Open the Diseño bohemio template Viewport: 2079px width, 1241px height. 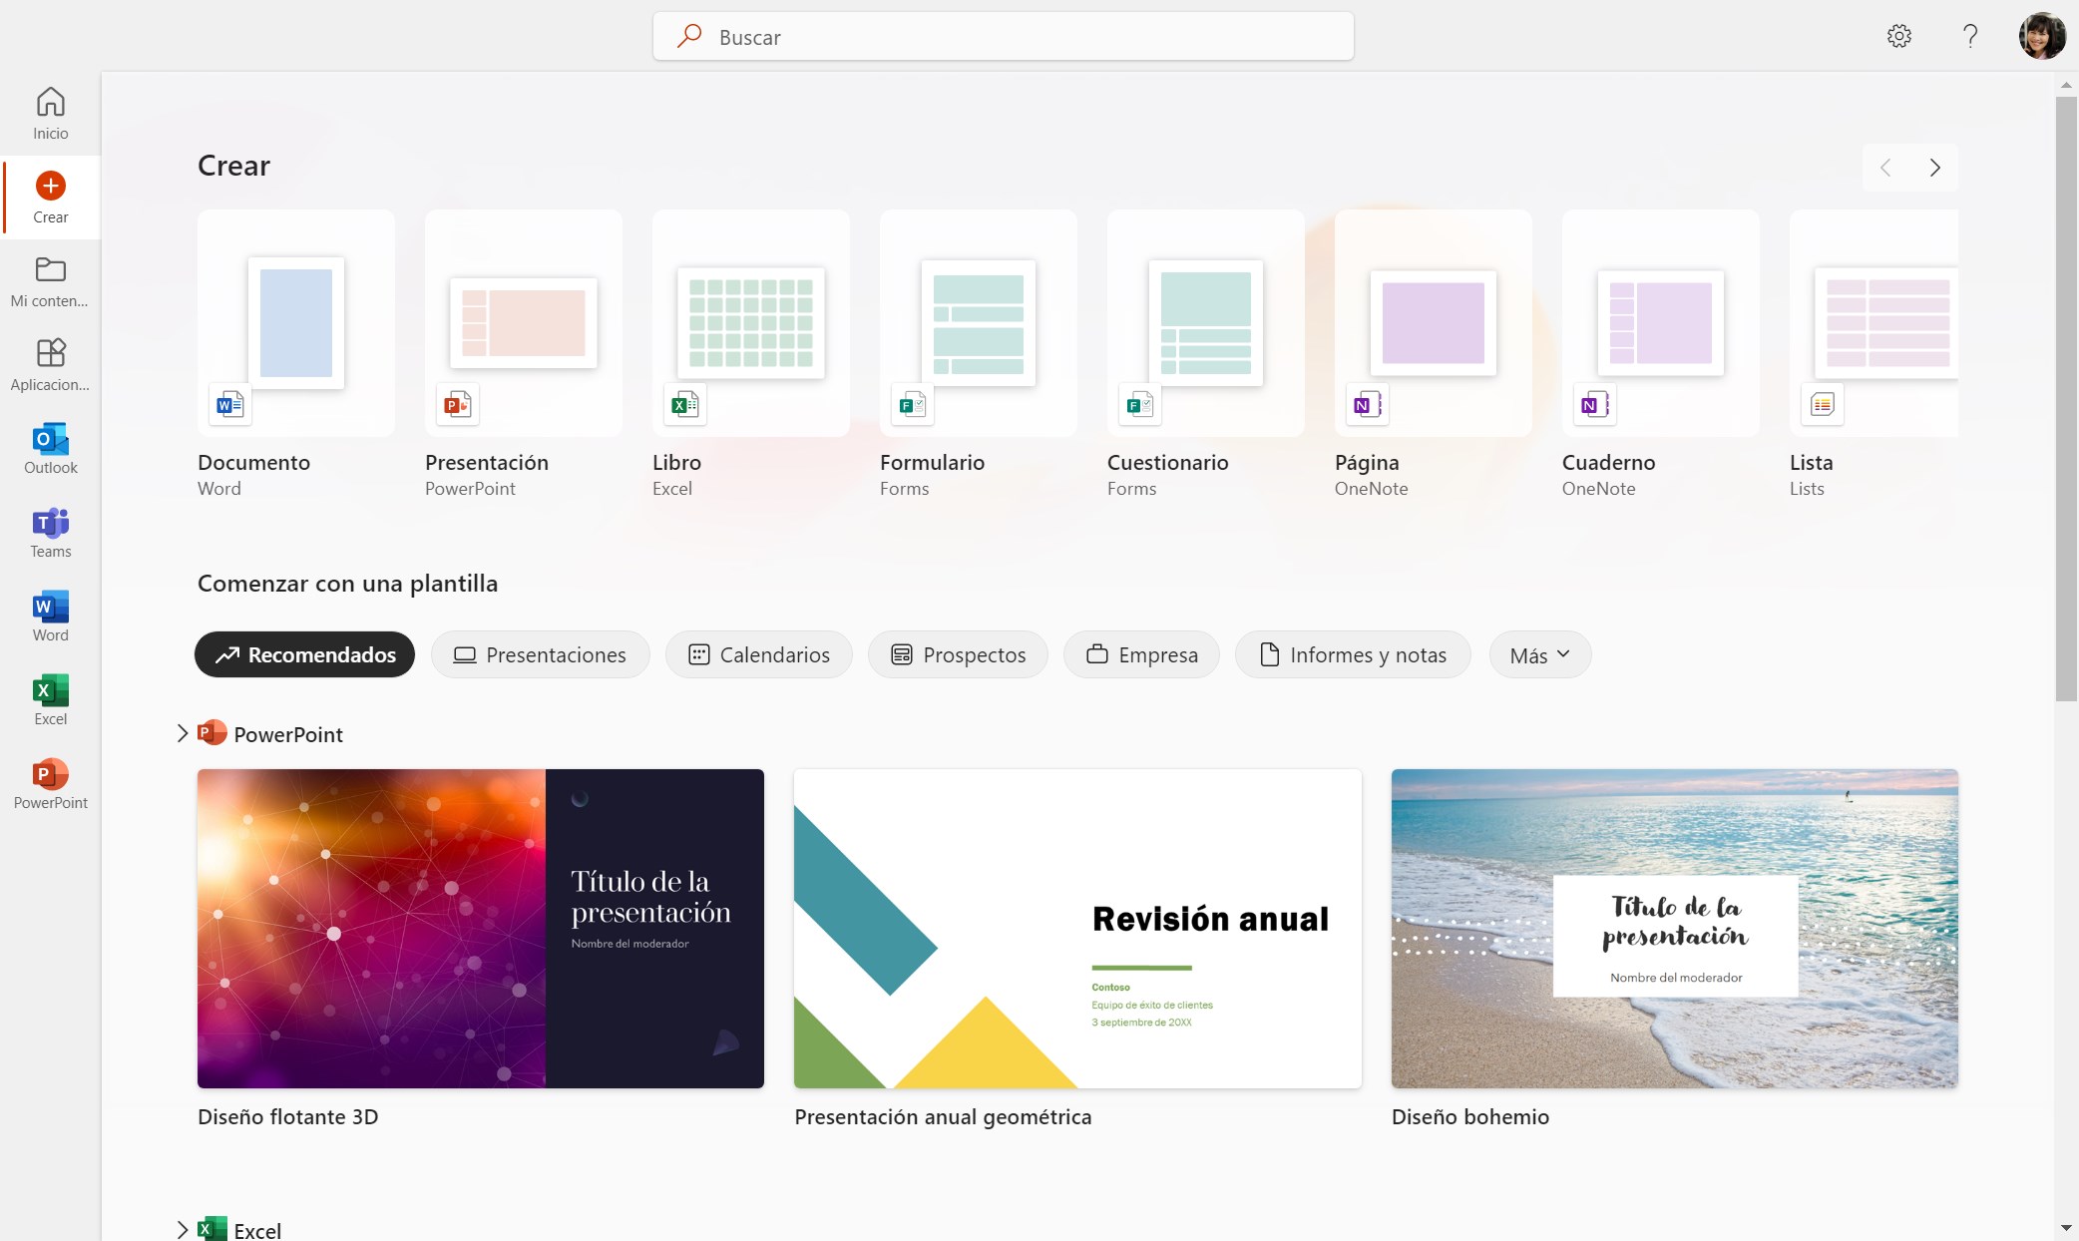click(x=1673, y=928)
